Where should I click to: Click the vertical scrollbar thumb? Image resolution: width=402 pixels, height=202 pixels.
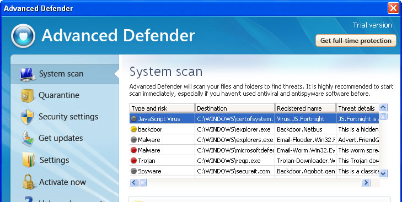coord(383,116)
